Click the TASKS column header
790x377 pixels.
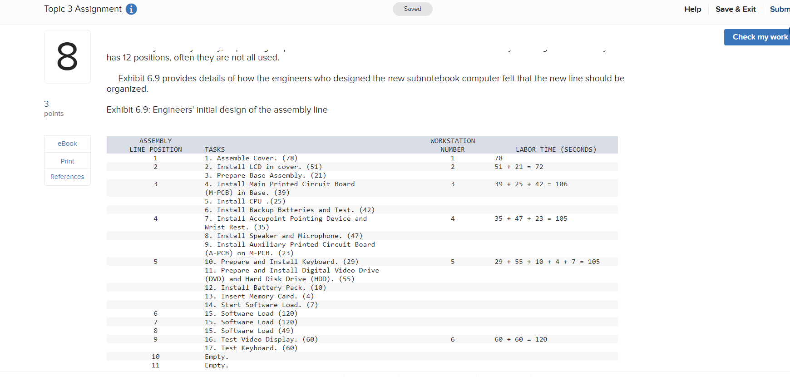click(215, 149)
